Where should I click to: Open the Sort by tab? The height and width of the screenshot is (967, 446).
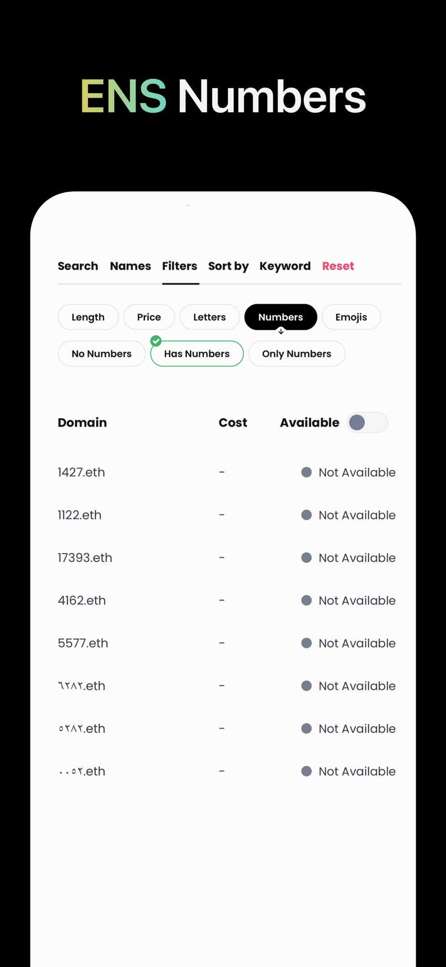pos(228,266)
